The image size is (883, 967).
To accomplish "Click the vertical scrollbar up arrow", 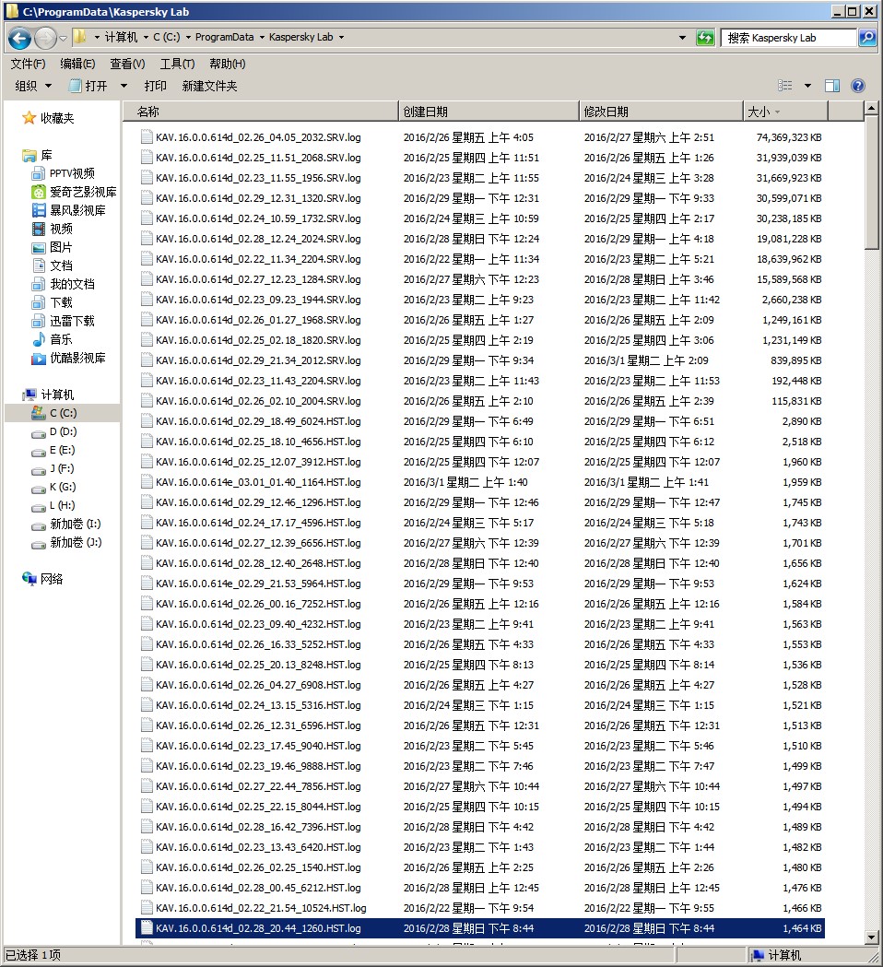I will (871, 109).
